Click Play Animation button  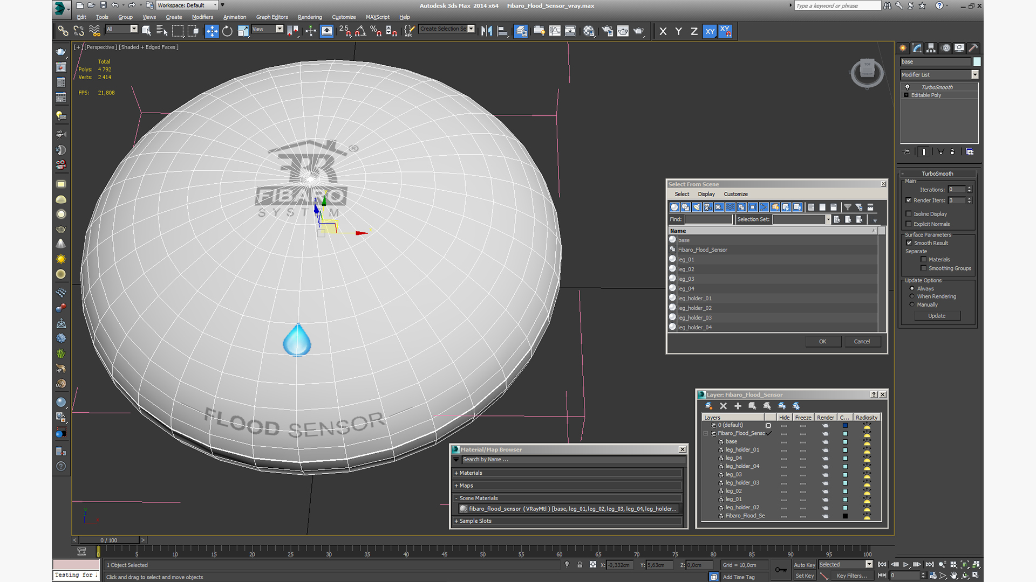(905, 565)
